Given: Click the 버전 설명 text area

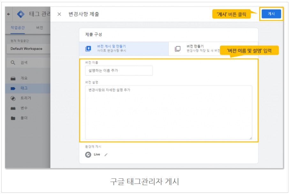Looking at the screenshot, I should (x=169, y=112).
